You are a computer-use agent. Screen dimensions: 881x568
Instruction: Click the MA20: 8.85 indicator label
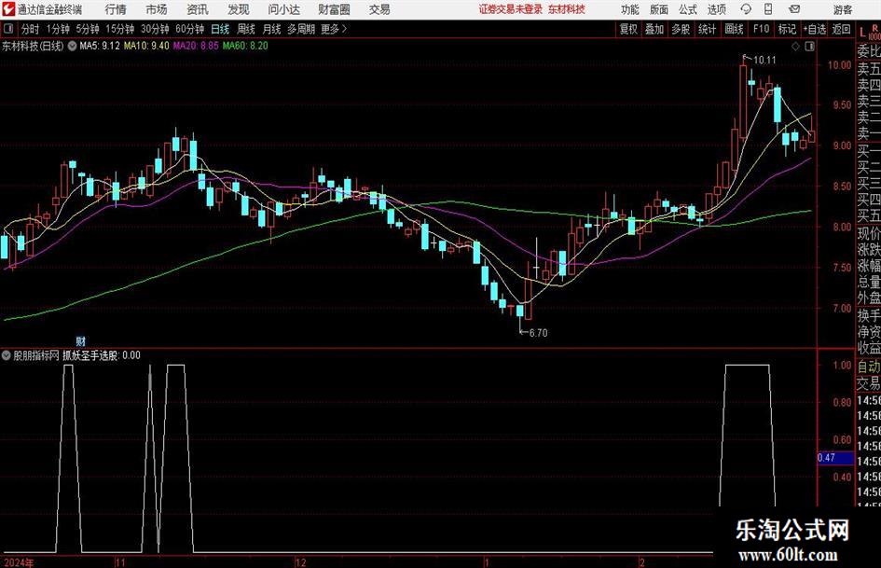196,46
